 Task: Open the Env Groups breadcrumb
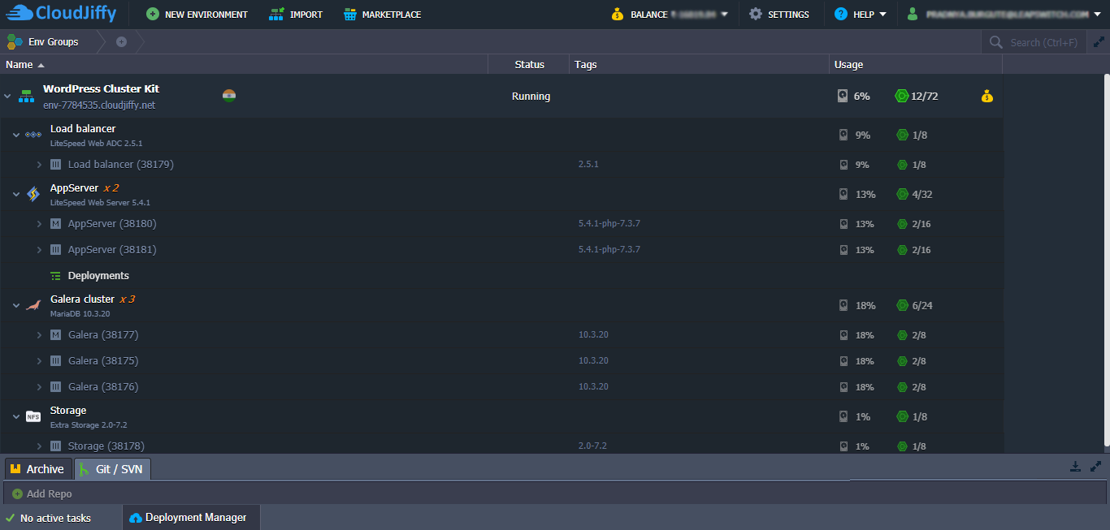click(44, 41)
